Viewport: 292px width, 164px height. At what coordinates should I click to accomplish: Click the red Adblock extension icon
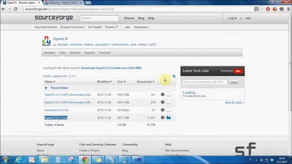(x=268, y=9)
